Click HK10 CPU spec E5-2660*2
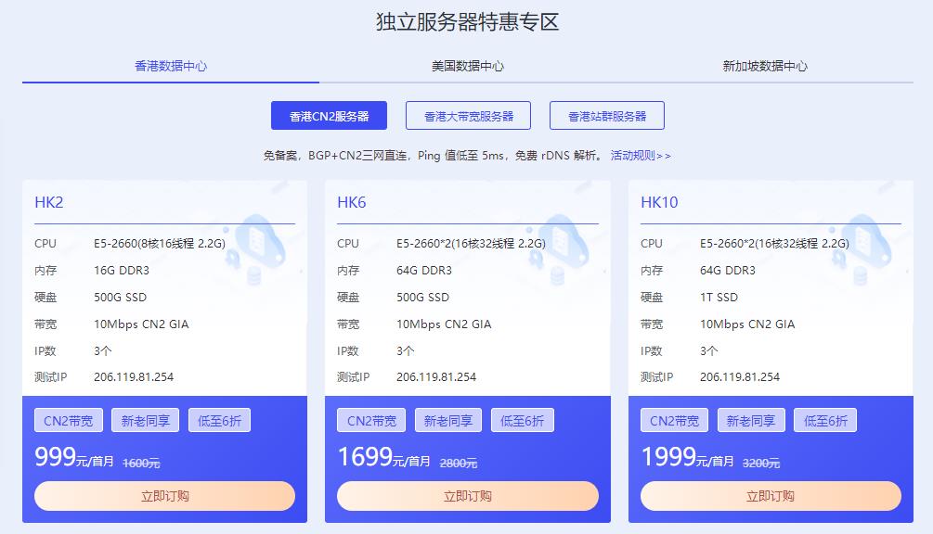933x534 pixels. tap(774, 244)
